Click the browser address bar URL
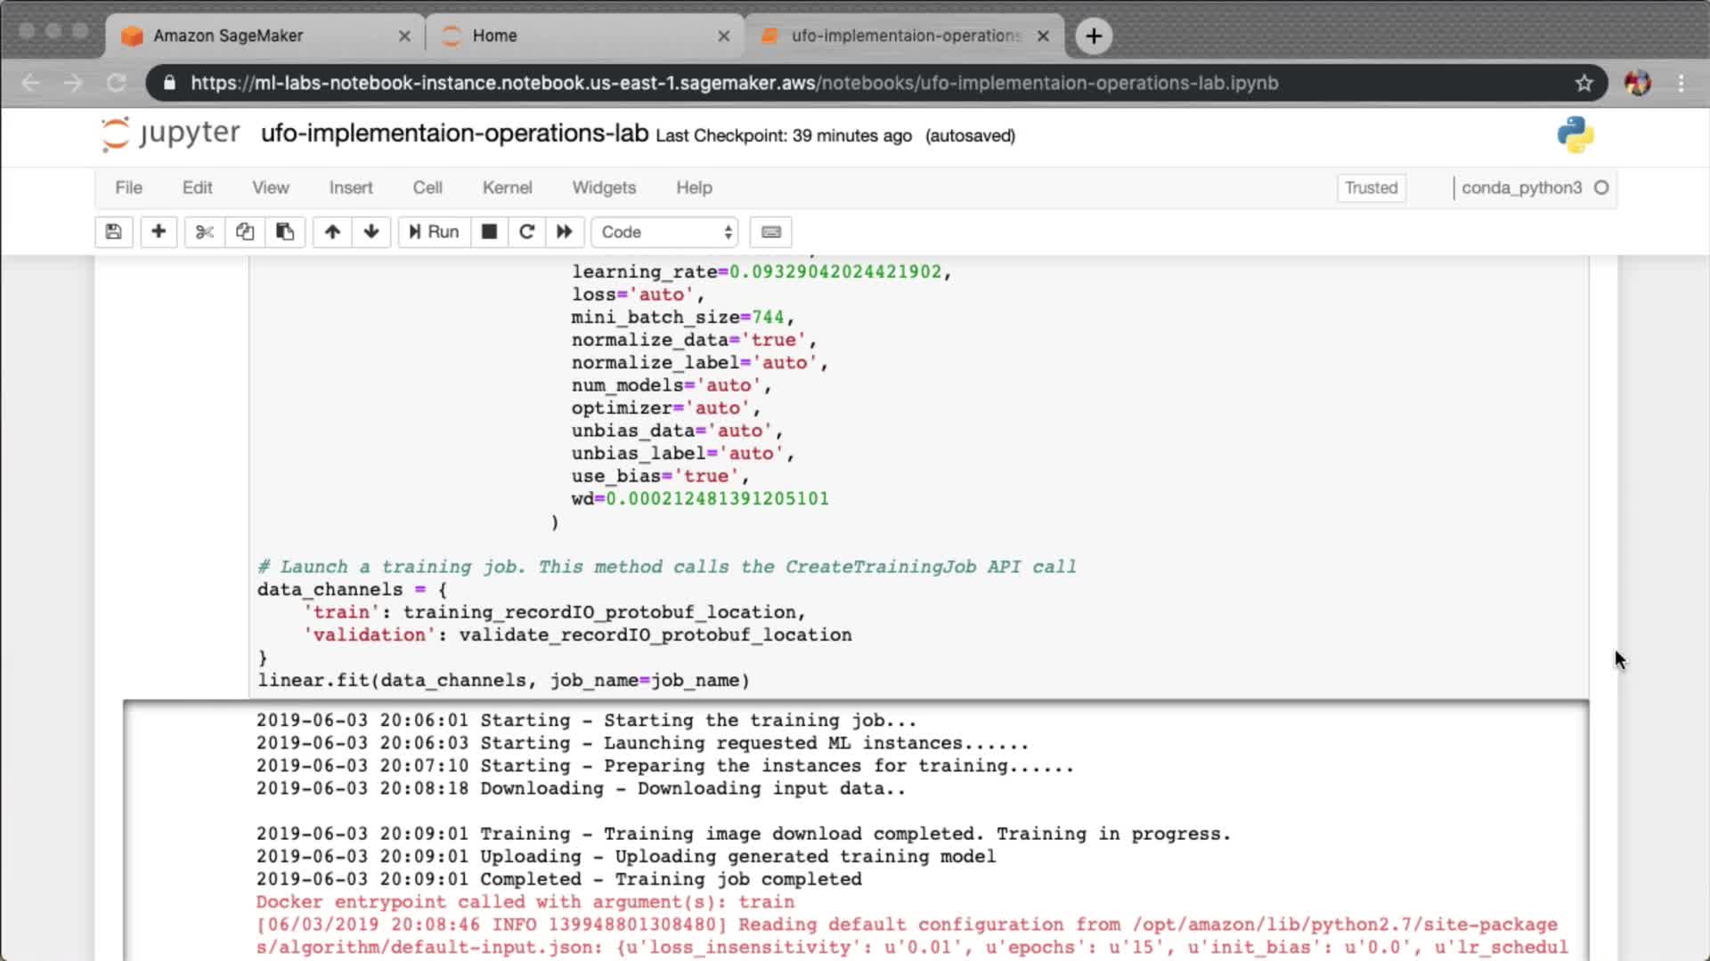The image size is (1710, 961). tap(734, 84)
